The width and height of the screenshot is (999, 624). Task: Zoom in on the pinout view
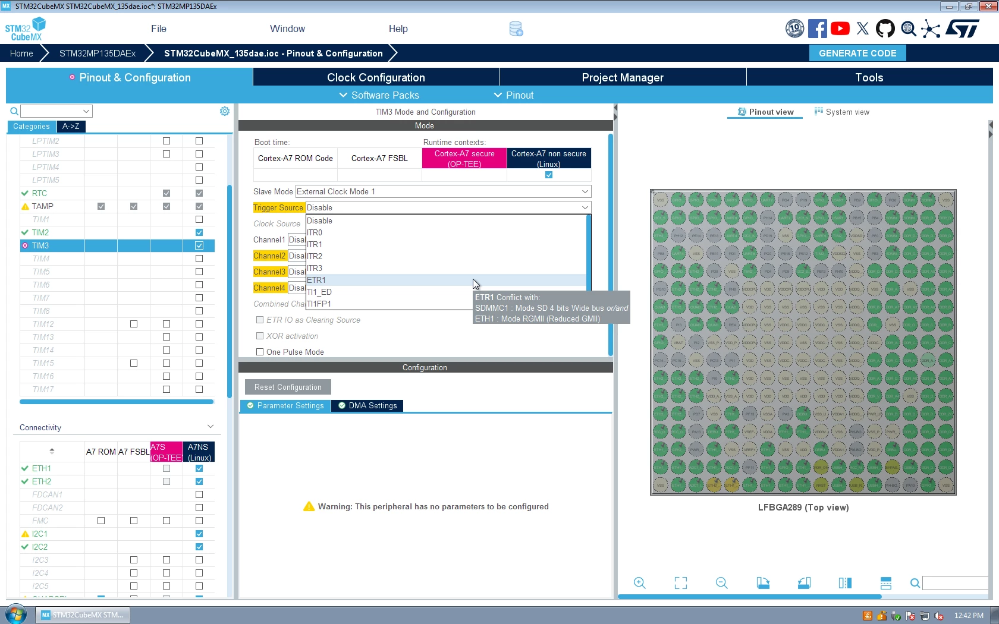pos(640,583)
